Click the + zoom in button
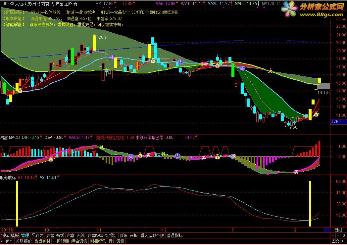 click(333, 235)
